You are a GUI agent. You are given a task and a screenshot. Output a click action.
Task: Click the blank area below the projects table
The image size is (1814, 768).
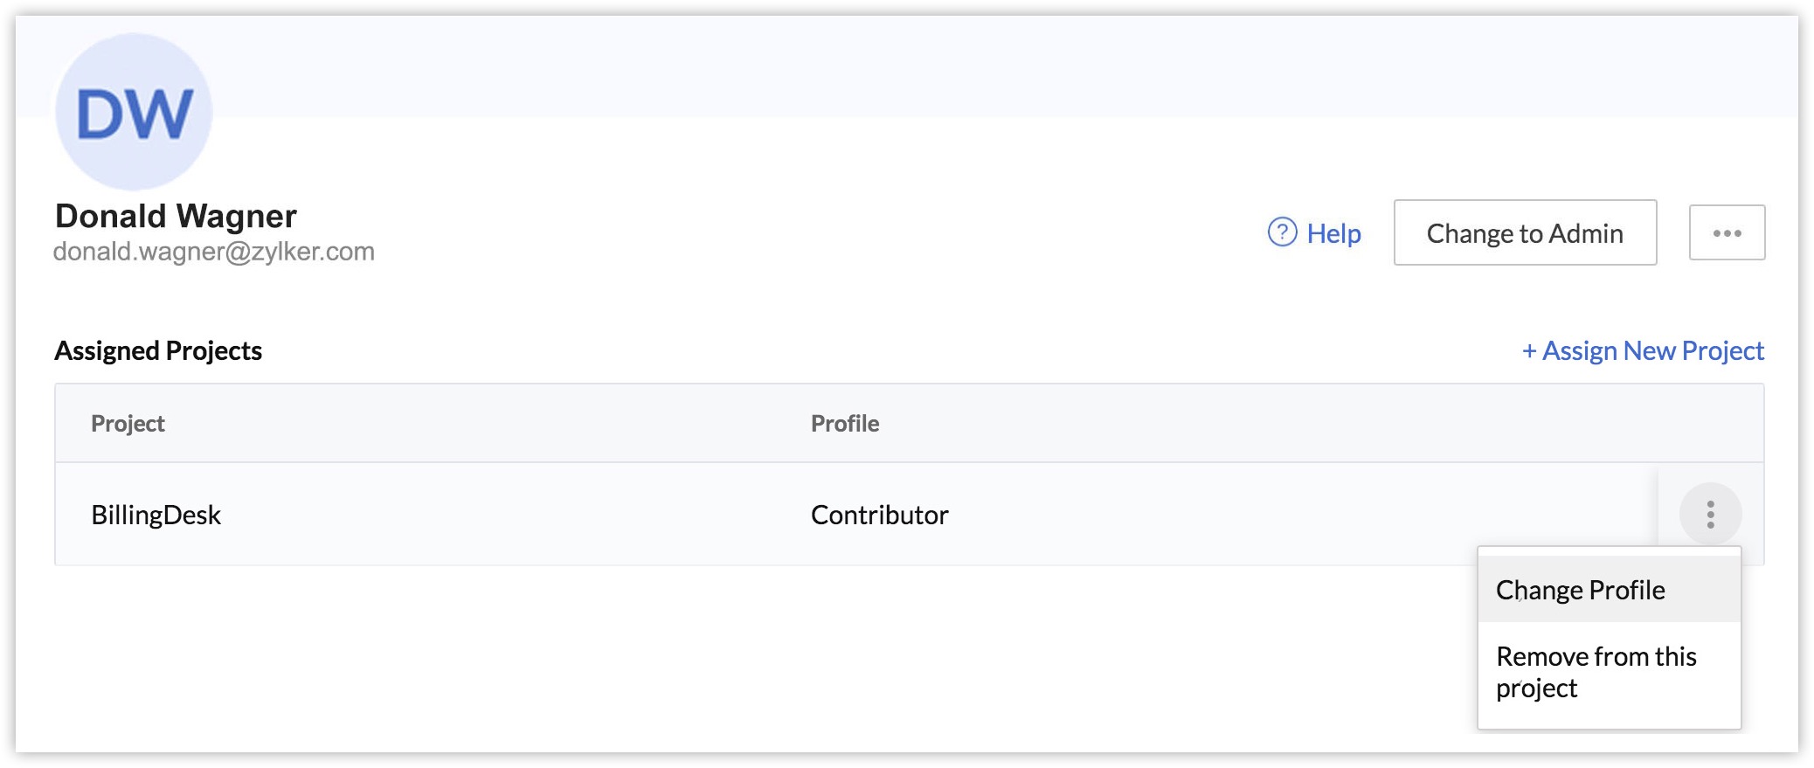click(x=699, y=664)
